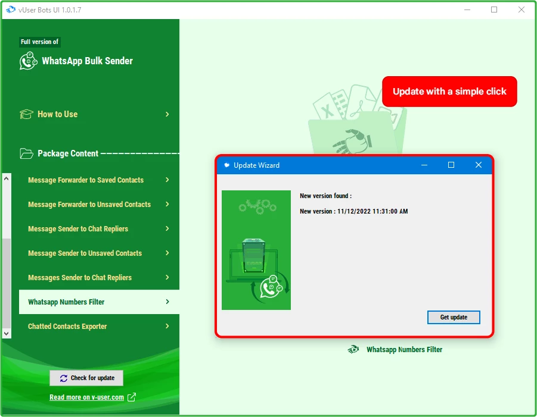
Task: Click the 'Full version of' label
Action: pos(40,42)
